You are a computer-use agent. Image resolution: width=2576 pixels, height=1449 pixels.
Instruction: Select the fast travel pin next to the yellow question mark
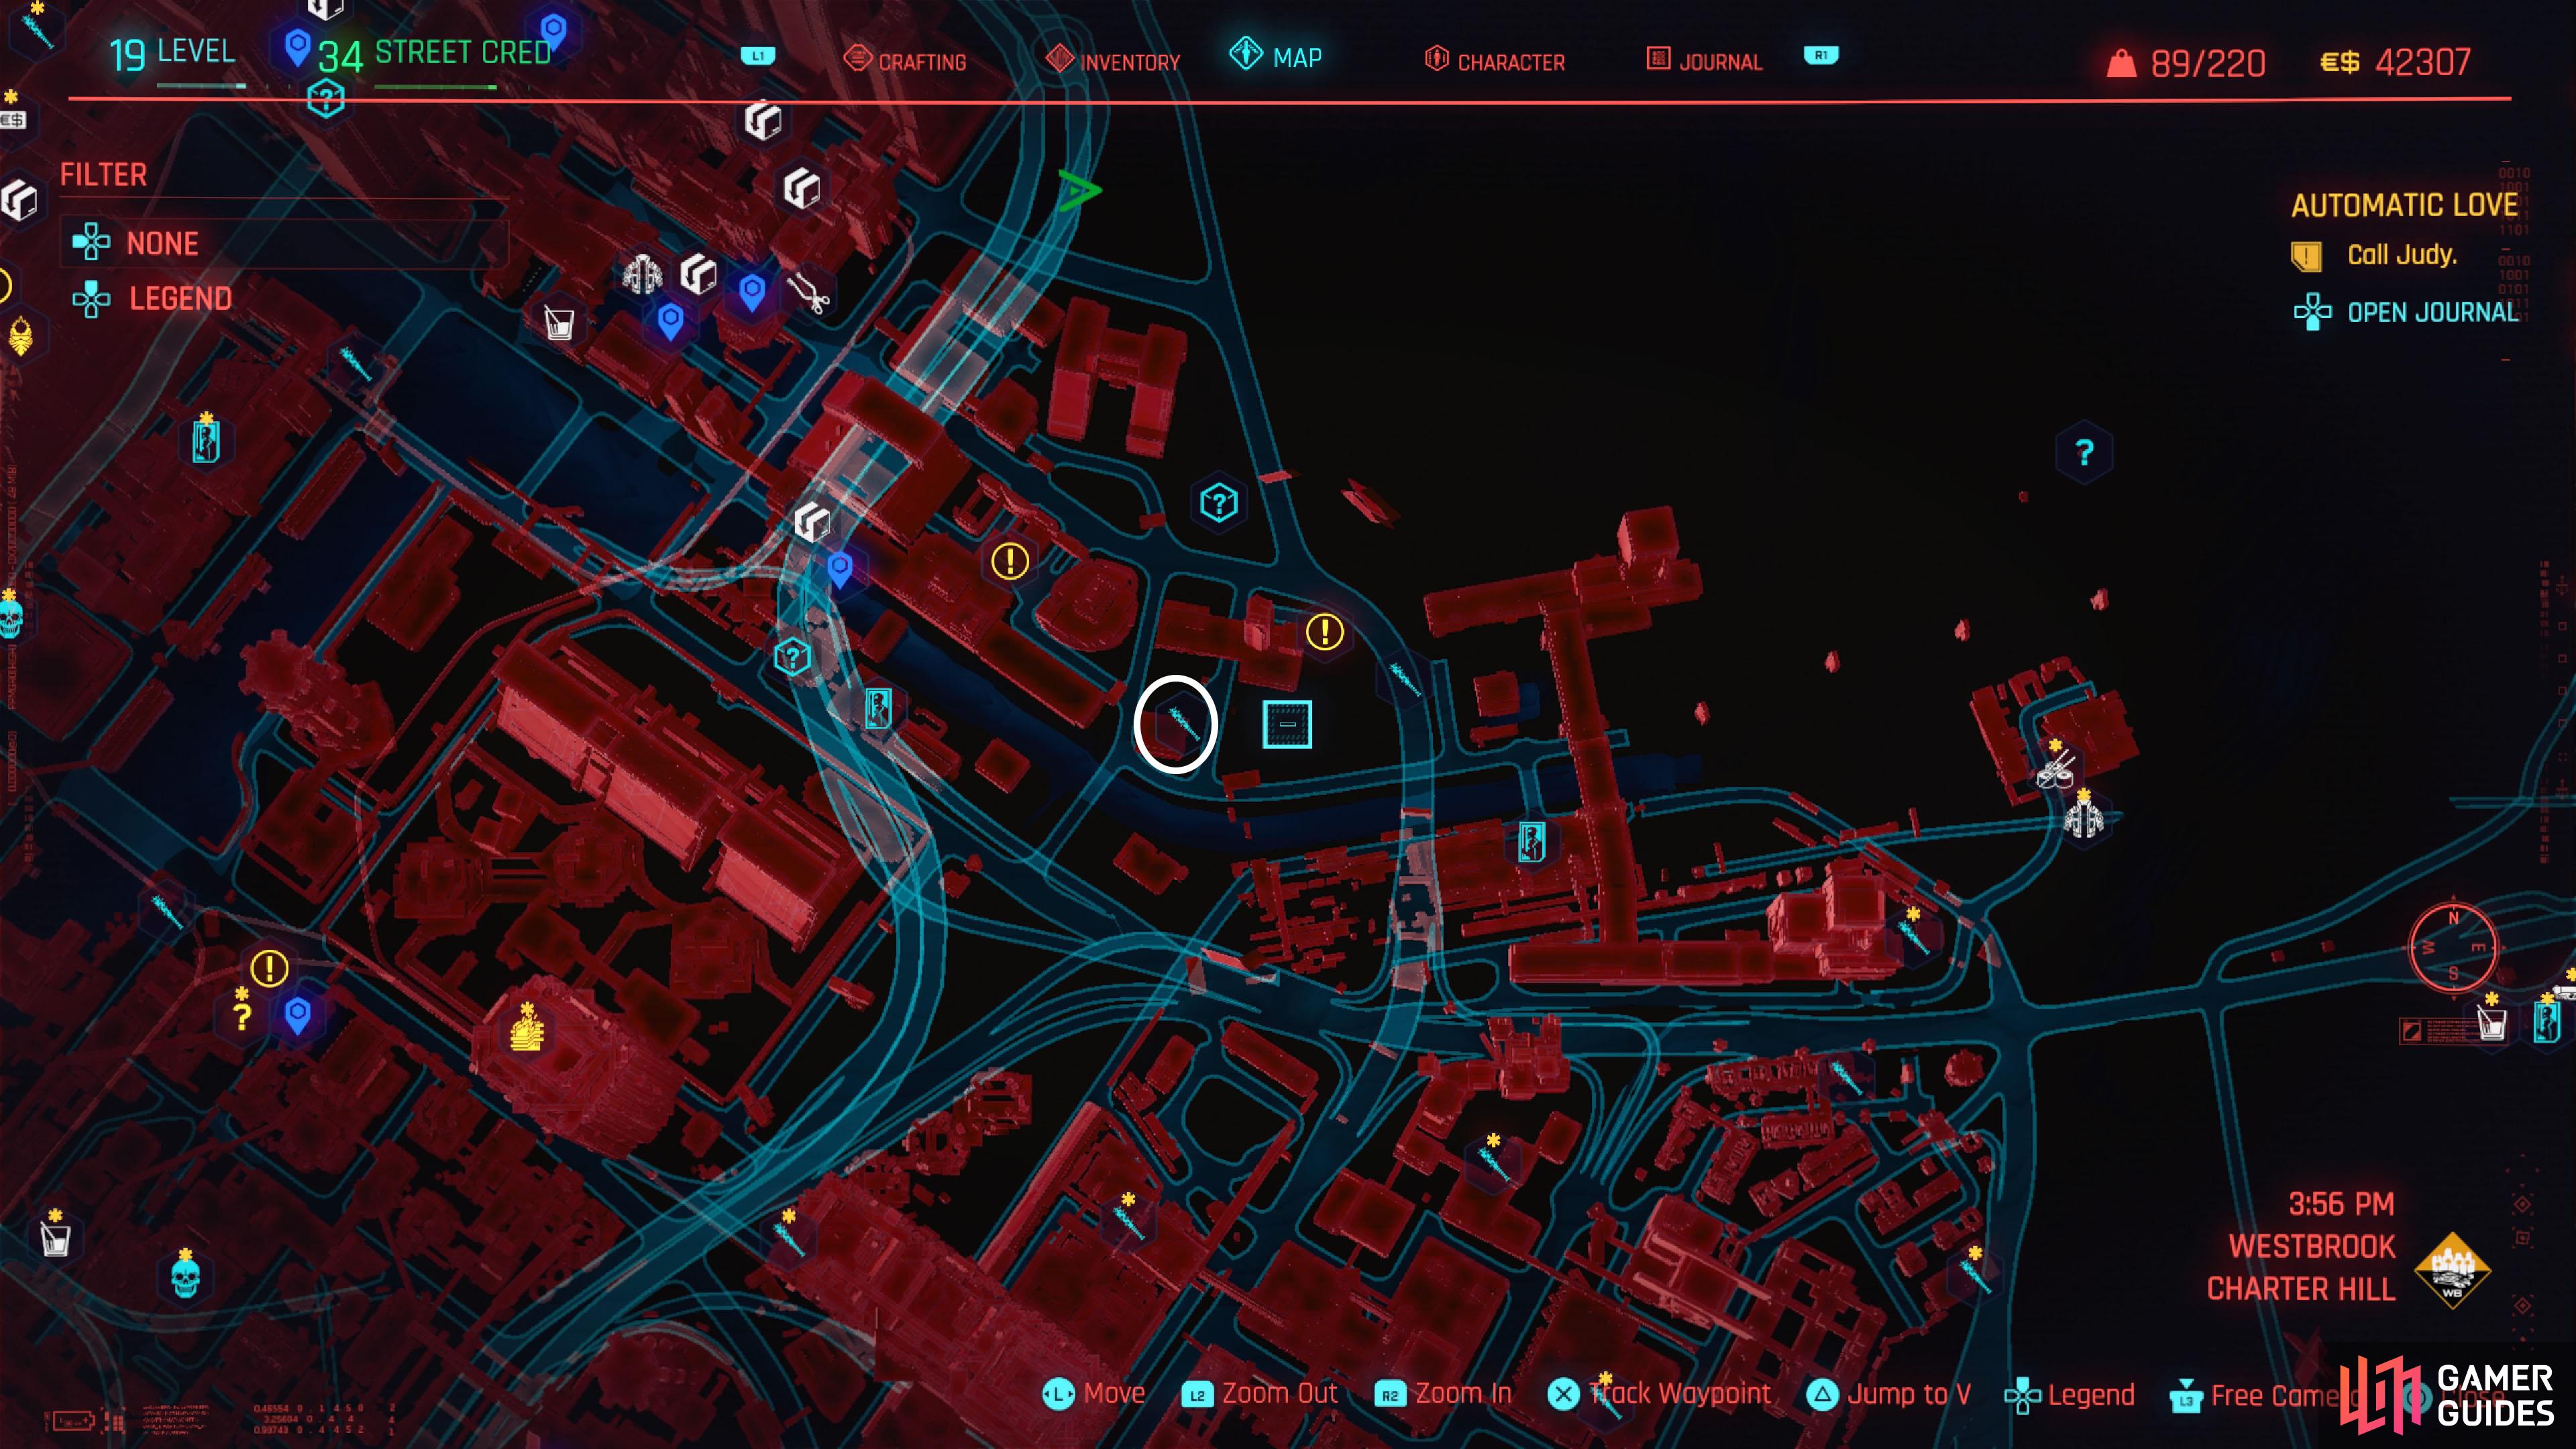(297, 1016)
